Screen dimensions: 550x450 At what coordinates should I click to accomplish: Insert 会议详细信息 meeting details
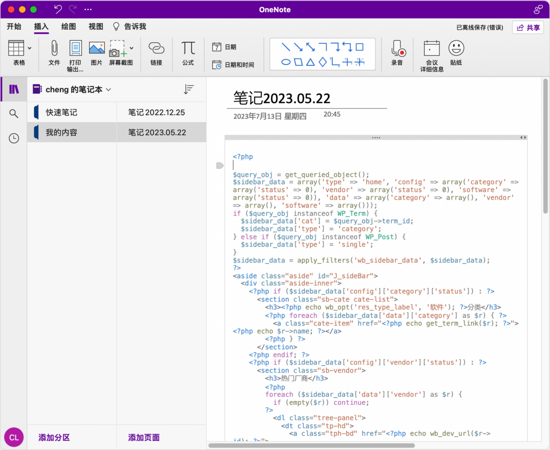click(432, 56)
